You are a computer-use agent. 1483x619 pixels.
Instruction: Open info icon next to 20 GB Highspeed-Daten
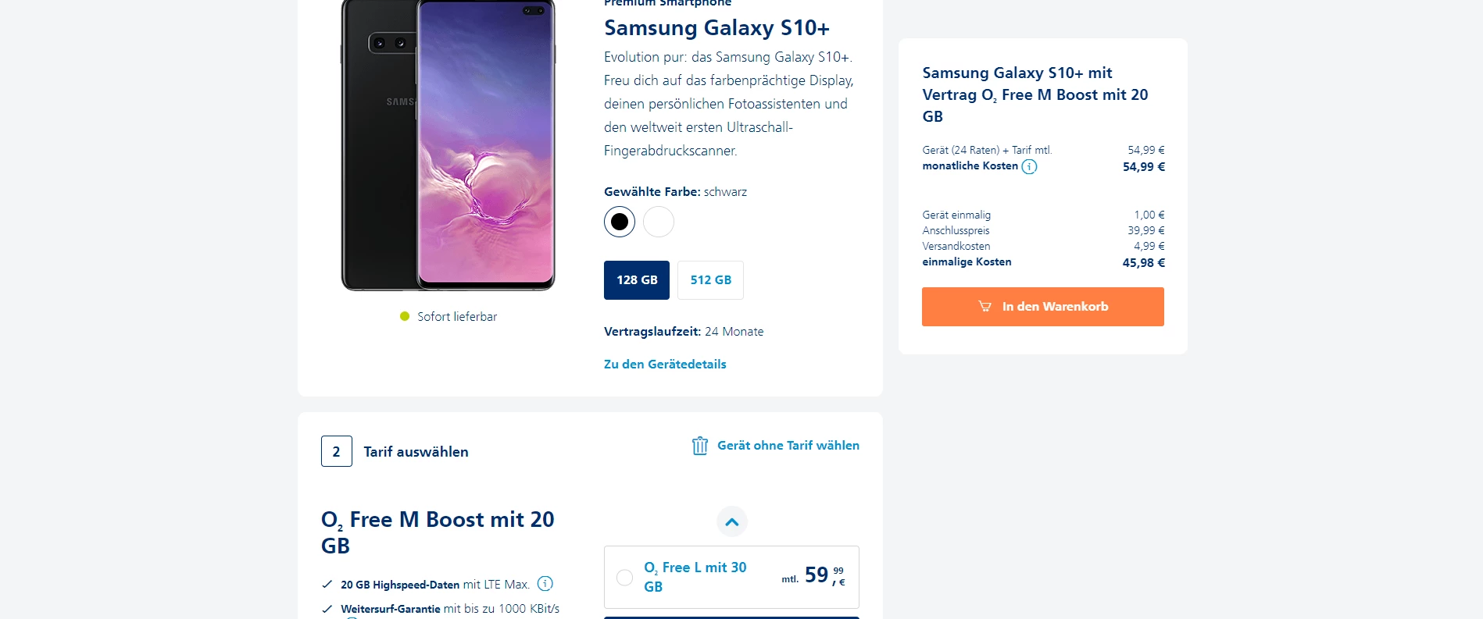click(545, 584)
